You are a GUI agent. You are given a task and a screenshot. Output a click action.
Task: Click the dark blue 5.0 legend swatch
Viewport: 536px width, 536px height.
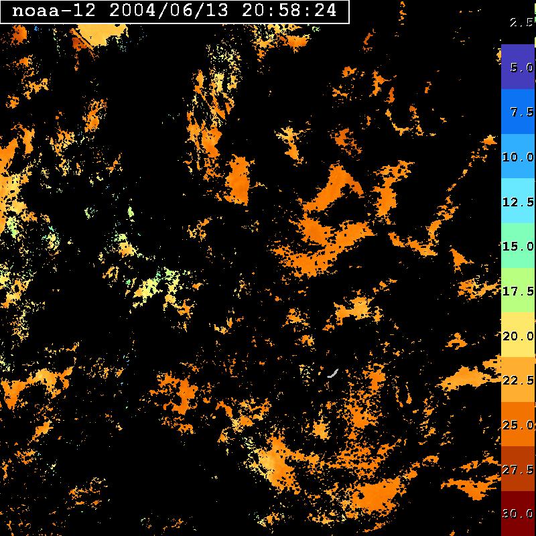coord(517,67)
